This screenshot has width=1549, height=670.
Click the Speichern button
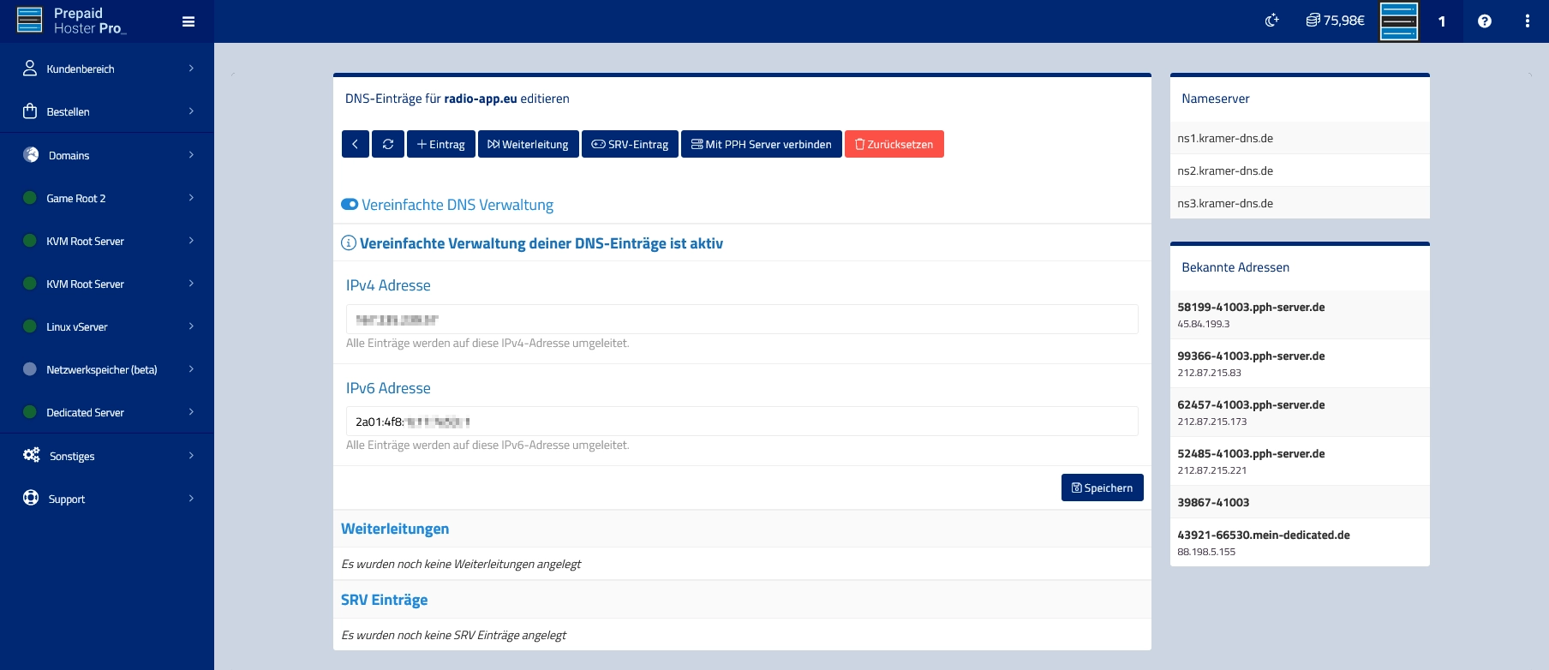pyautogui.click(x=1102, y=488)
